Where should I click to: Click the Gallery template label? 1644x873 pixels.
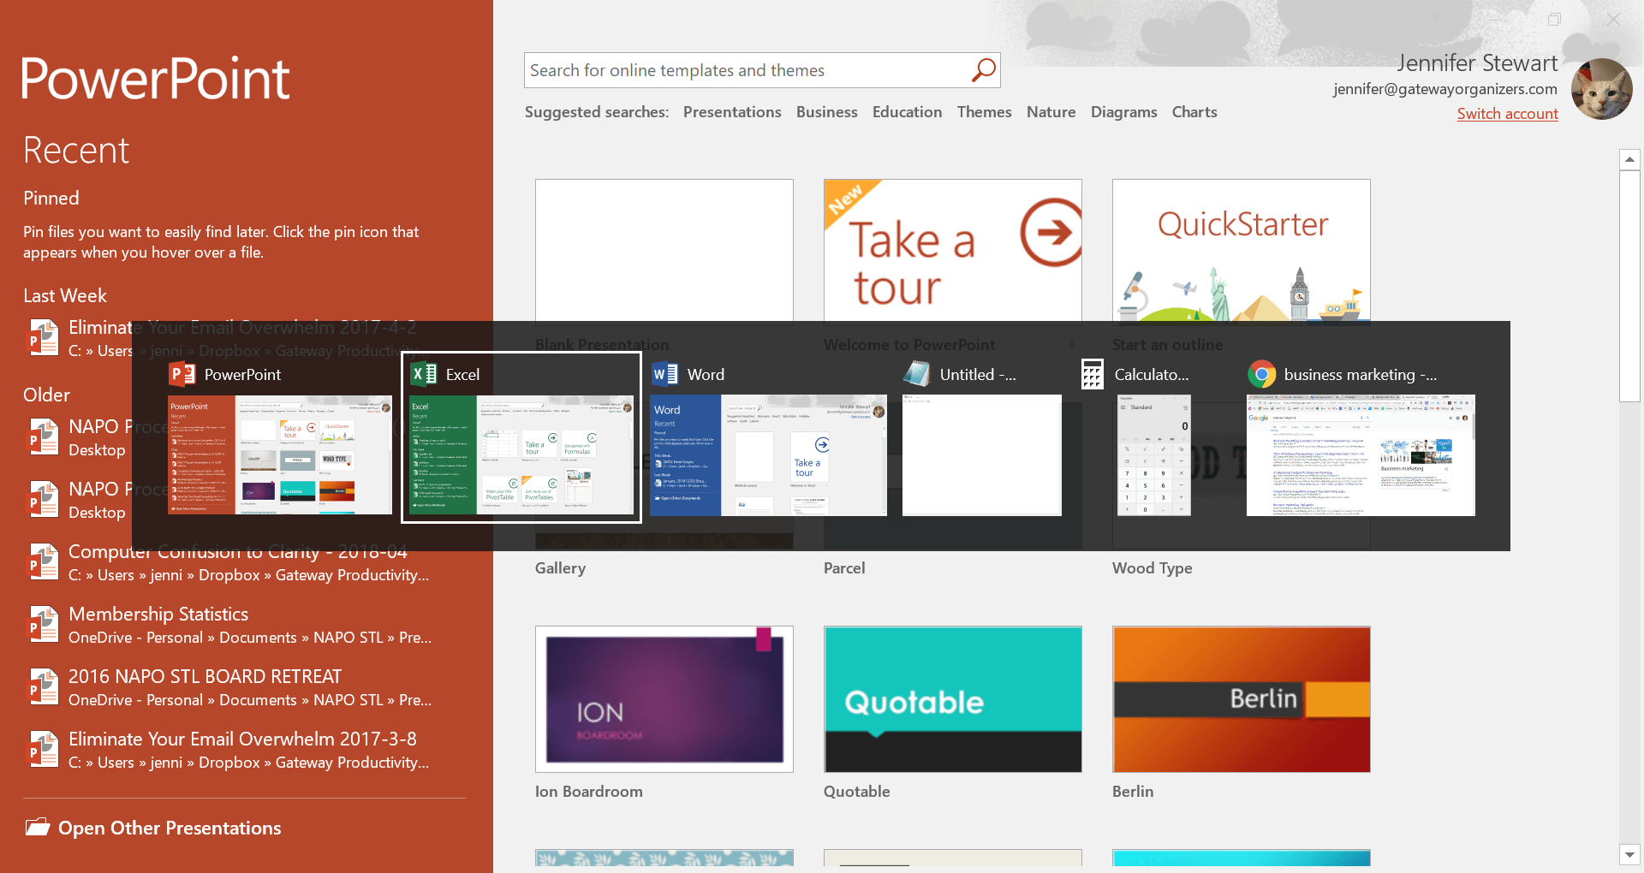point(560,568)
